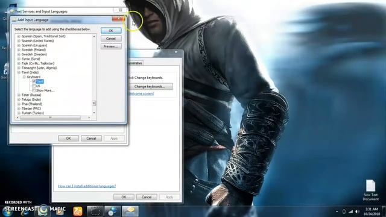Launch Internet Explorer from taskbar
This screenshot has height=217, width=386.
(x=24, y=211)
